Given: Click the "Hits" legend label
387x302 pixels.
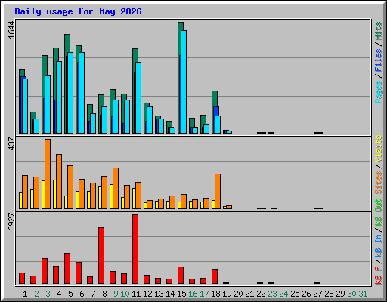Looking at the screenshot, I should (x=378, y=31).
